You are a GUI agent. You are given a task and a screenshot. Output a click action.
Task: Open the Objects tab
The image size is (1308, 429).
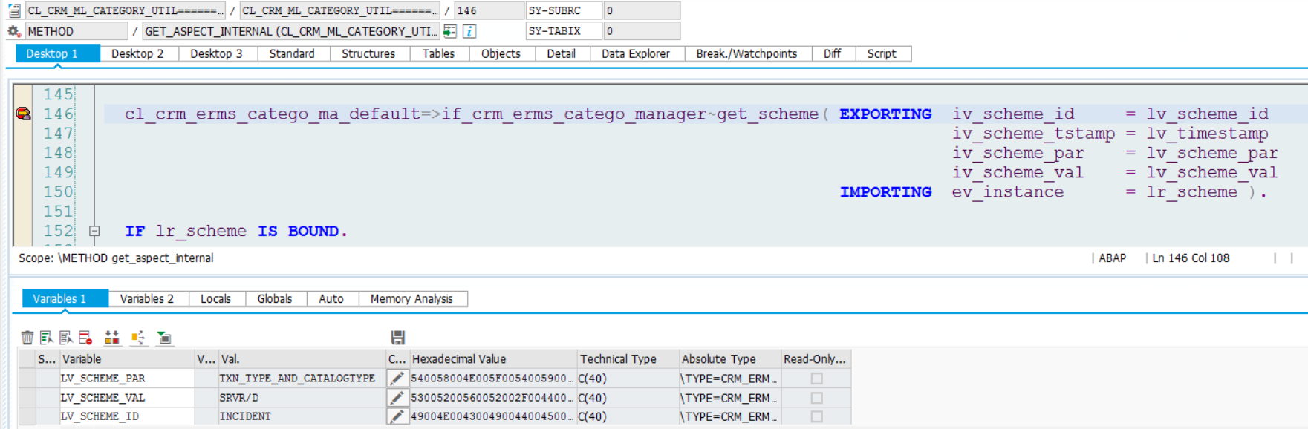pos(501,53)
